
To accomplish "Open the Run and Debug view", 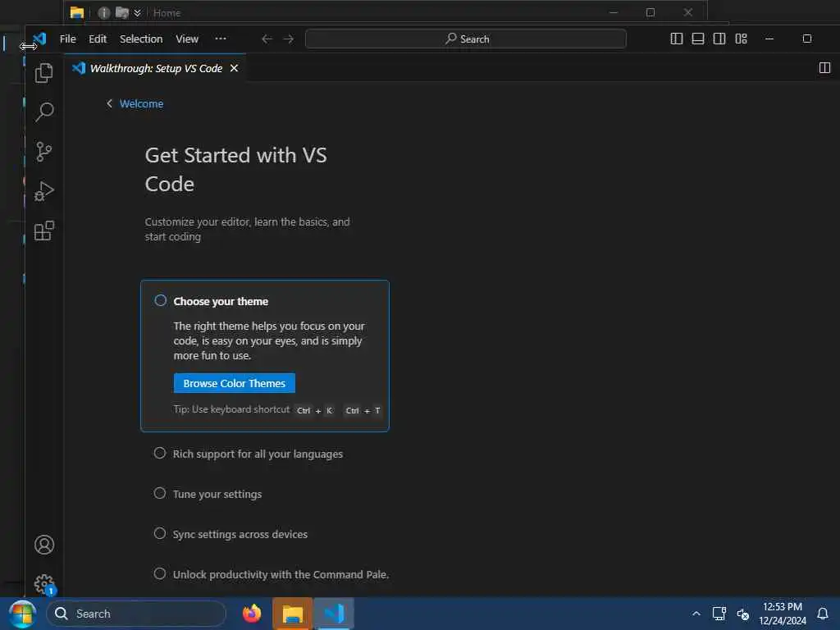I will tap(44, 191).
